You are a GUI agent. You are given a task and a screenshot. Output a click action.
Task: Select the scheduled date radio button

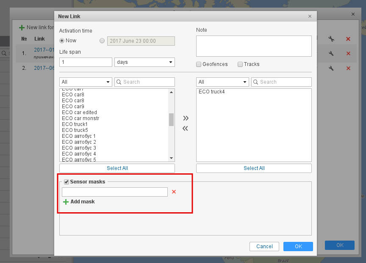pos(102,41)
